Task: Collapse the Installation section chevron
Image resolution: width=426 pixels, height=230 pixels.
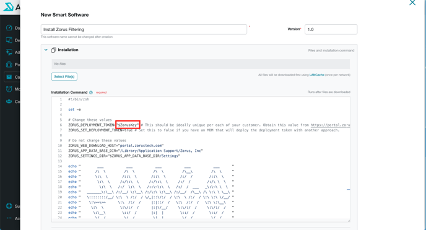Action: pos(46,50)
